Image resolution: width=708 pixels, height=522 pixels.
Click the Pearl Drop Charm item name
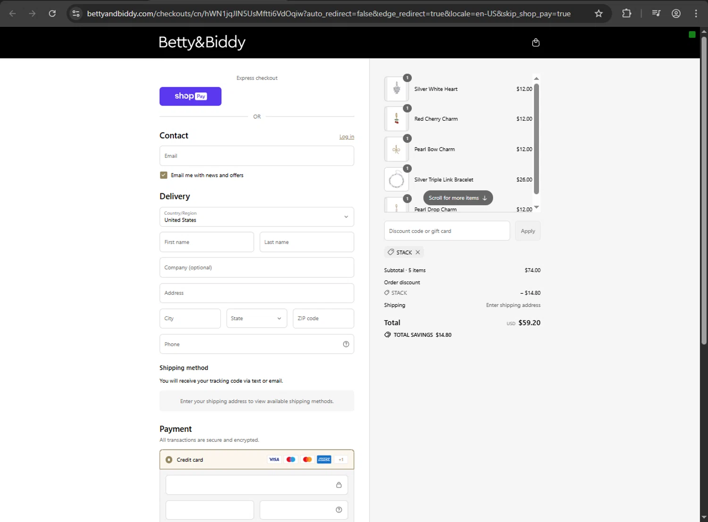(435, 209)
